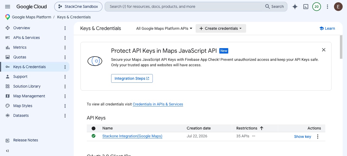
Task: Open Support in the sidebar
Action: tap(20, 77)
